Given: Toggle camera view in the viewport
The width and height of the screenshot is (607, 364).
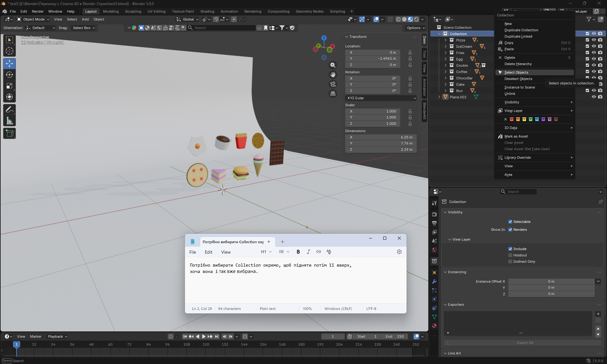Looking at the screenshot, I should point(333,84).
